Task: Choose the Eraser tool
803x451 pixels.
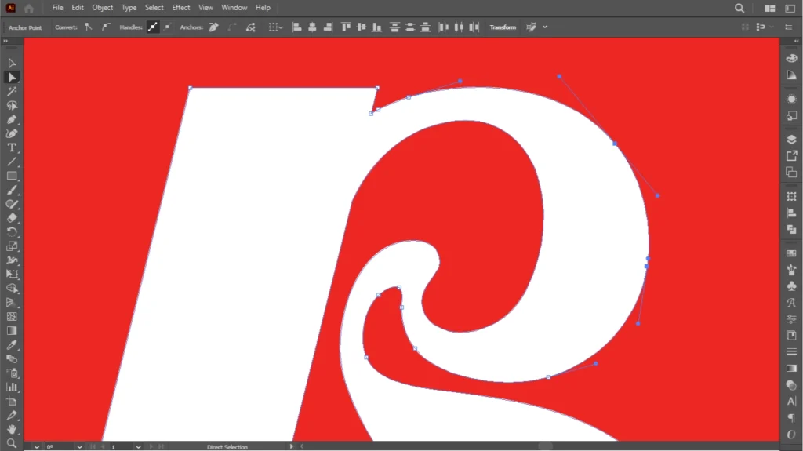Action: tap(12, 218)
